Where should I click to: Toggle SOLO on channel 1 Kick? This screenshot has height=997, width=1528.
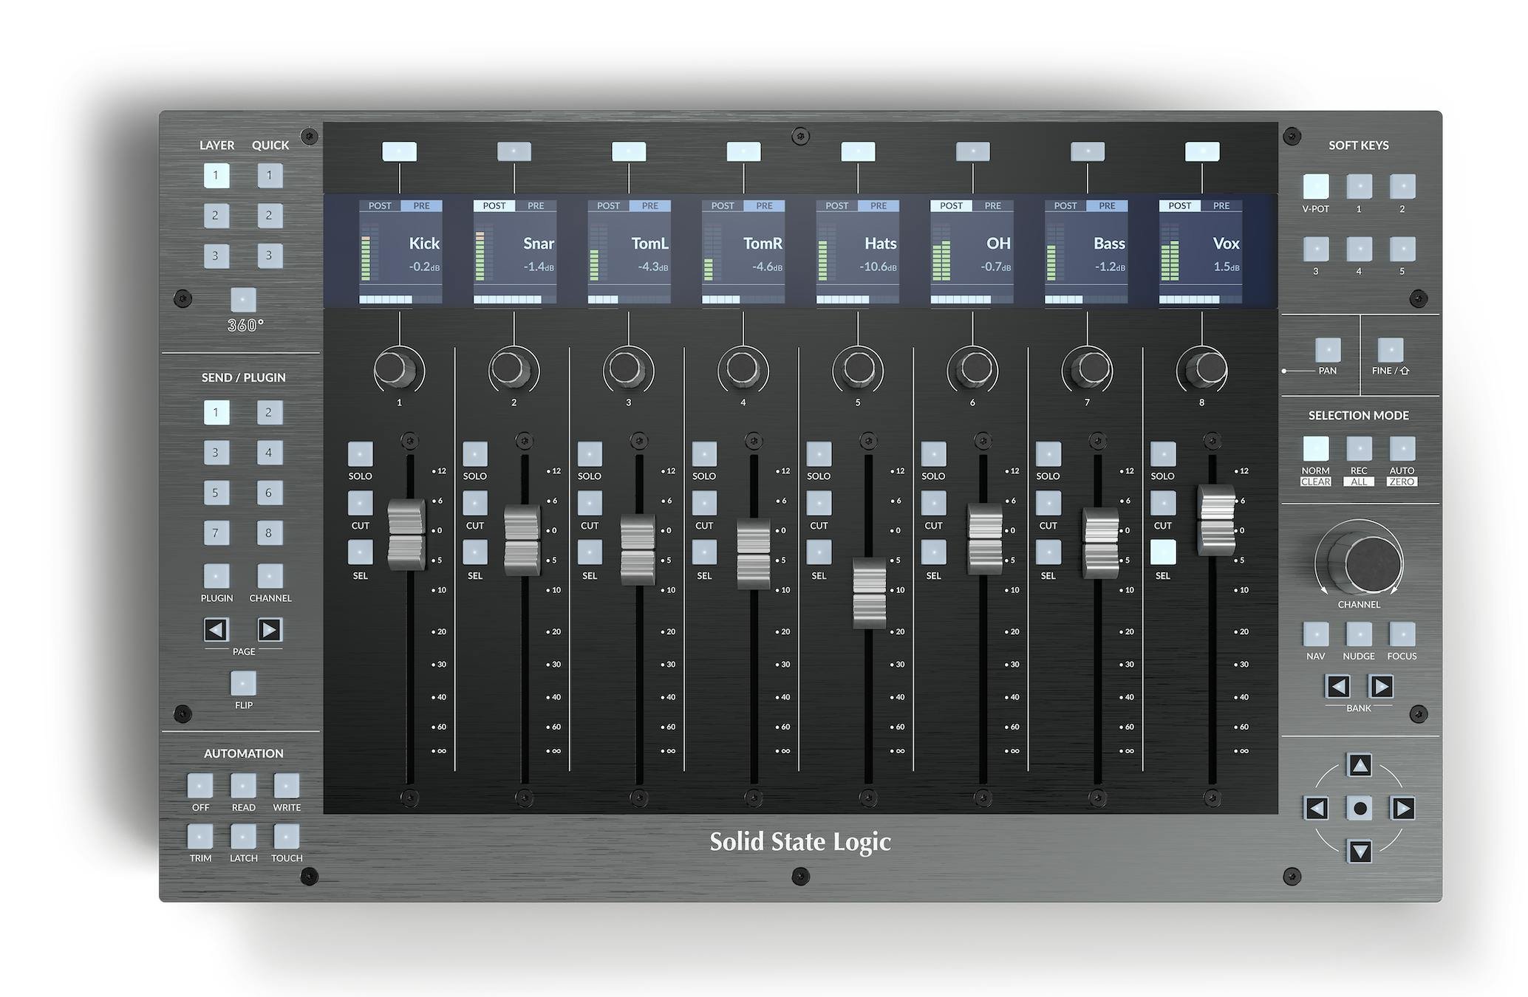pyautogui.click(x=361, y=454)
